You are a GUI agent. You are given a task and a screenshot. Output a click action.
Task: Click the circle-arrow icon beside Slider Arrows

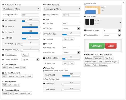pyautogui.click(x=85, y=16)
